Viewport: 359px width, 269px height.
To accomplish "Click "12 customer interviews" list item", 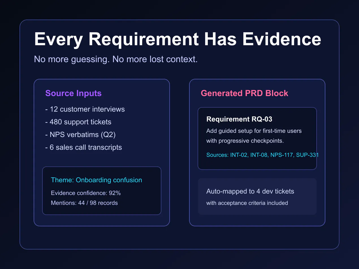I will pos(85,109).
